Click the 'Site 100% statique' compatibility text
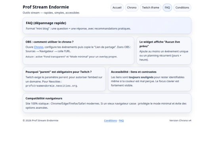Screen dimensions: 214x160 click(106, 105)
